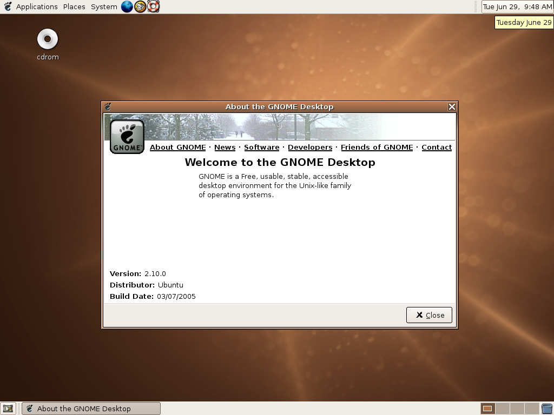Click the show desktop icon
Screen dimensions: 554x415
[8, 409]
